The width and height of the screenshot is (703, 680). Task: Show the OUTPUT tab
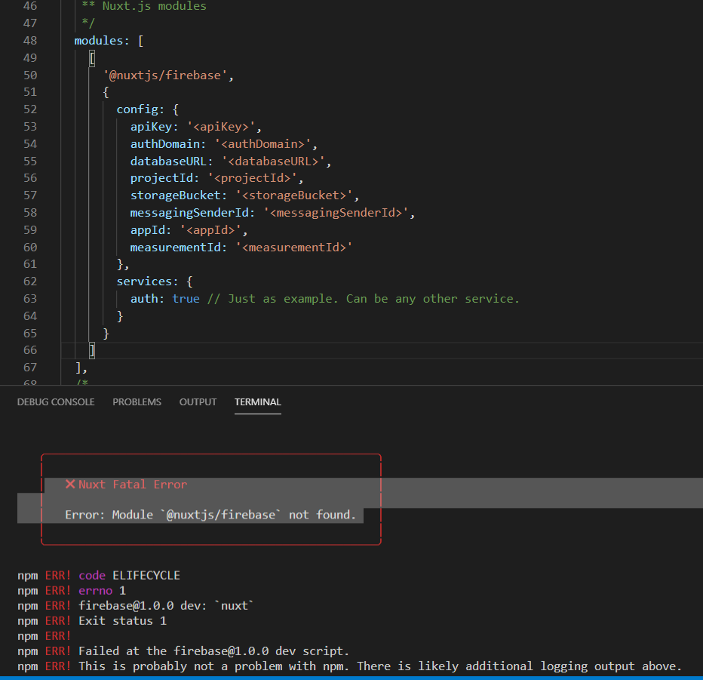click(x=198, y=402)
